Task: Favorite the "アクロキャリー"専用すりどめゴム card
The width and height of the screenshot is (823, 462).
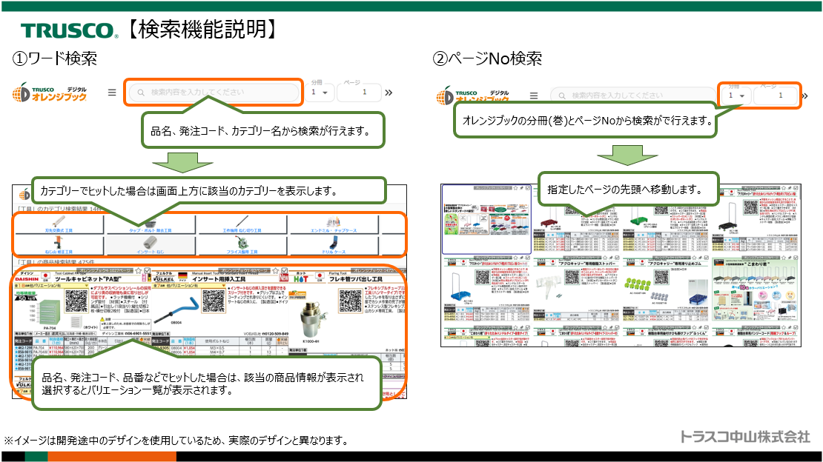Action: pos(695,258)
